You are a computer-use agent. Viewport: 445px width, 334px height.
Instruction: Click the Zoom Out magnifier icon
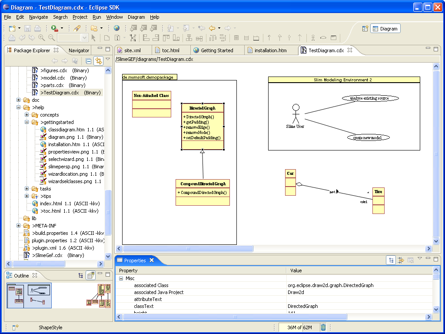coord(51,37)
